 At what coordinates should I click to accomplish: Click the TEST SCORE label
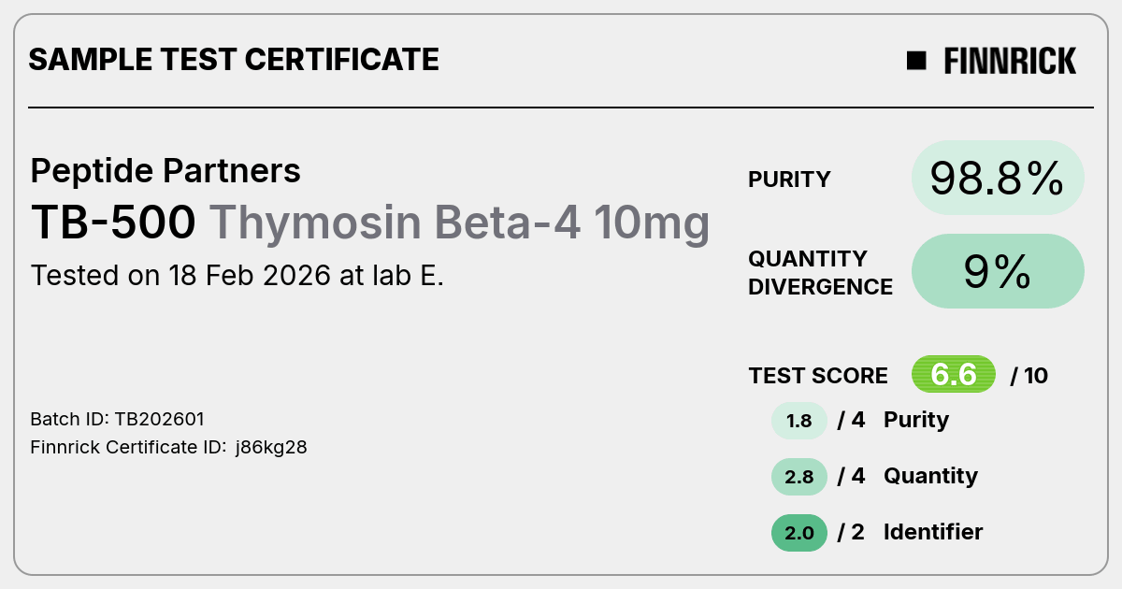click(818, 376)
